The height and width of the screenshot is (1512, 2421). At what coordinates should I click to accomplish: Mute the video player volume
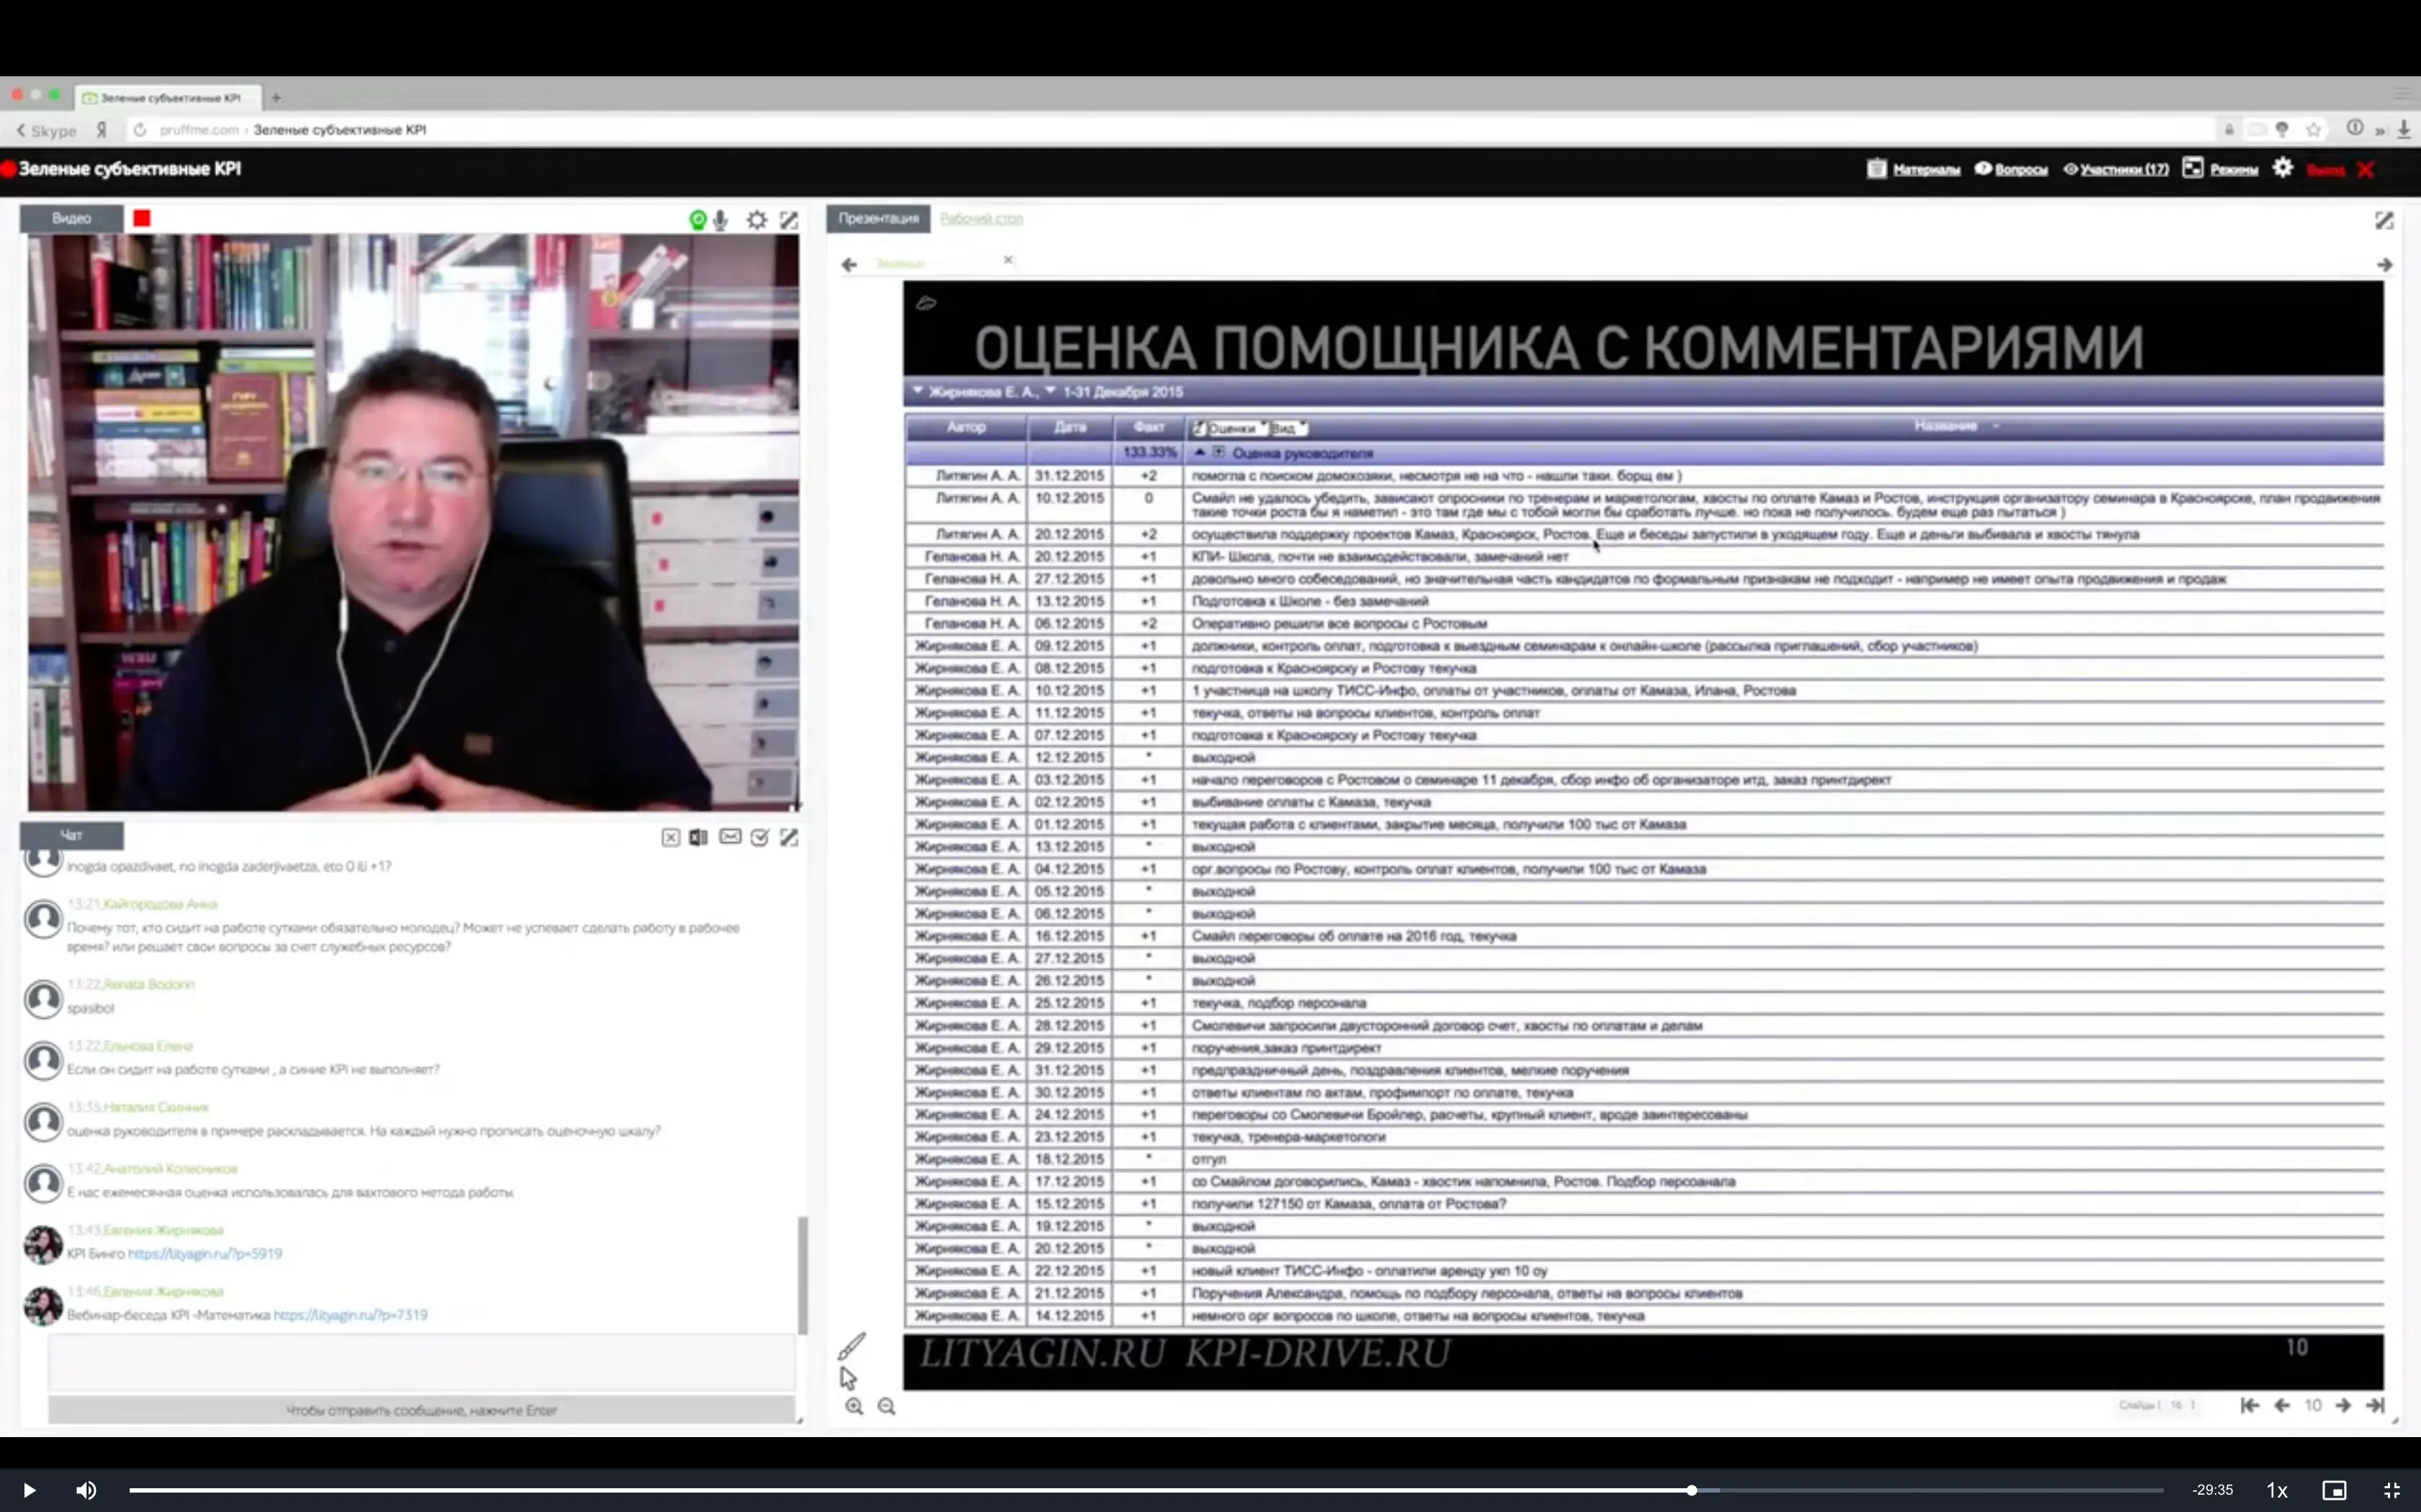point(86,1490)
